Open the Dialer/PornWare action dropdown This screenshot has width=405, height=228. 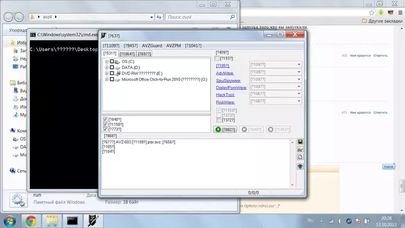299,86
